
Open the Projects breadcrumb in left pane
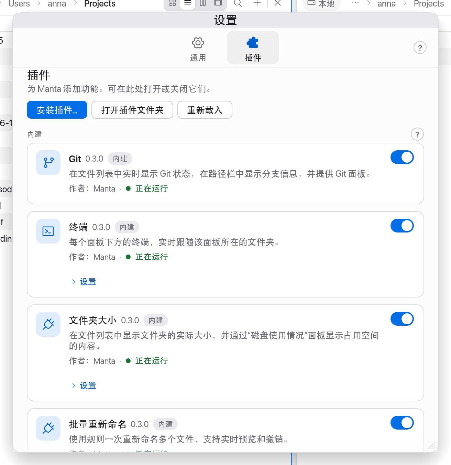(100, 4)
